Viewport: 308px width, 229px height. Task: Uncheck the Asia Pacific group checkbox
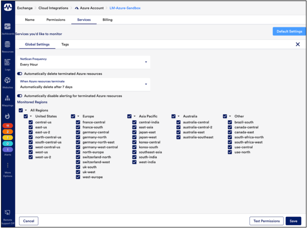(x=129, y=116)
